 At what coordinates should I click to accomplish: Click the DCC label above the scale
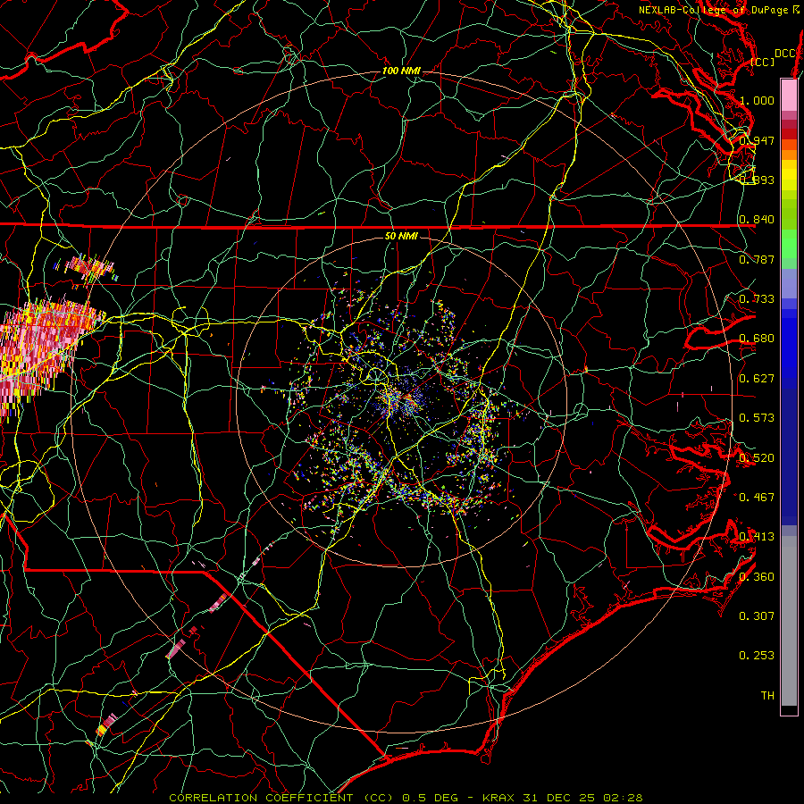785,54
